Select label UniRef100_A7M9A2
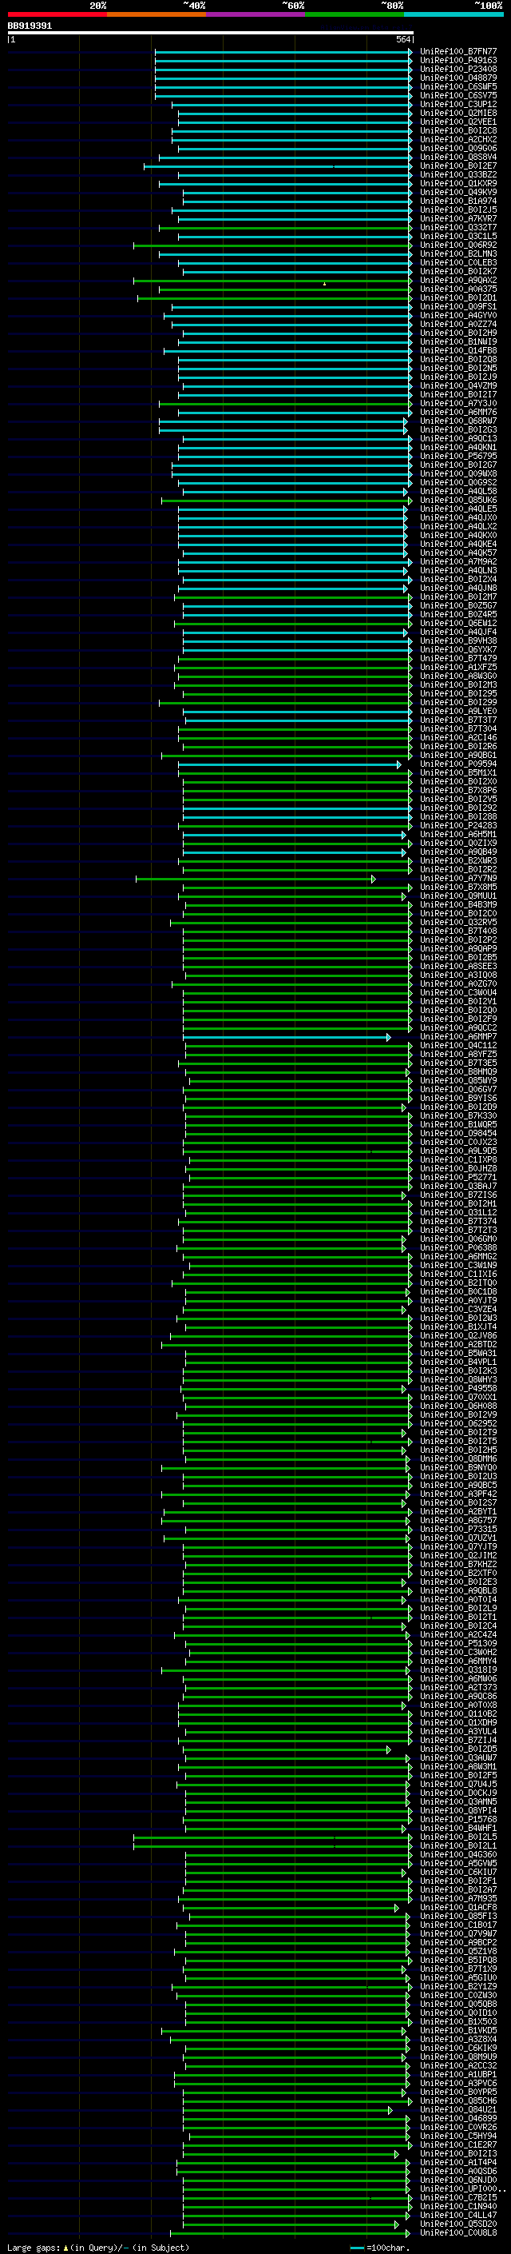The height and width of the screenshot is (2254, 511). (458, 563)
